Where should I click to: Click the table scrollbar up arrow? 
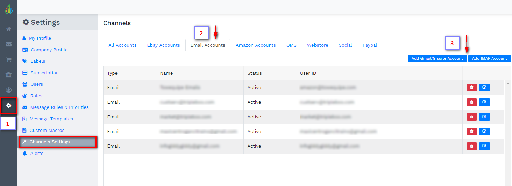pyautogui.click(x=507, y=84)
